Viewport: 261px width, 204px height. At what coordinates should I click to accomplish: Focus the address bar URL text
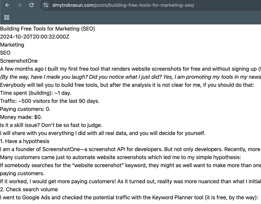(x=123, y=5)
